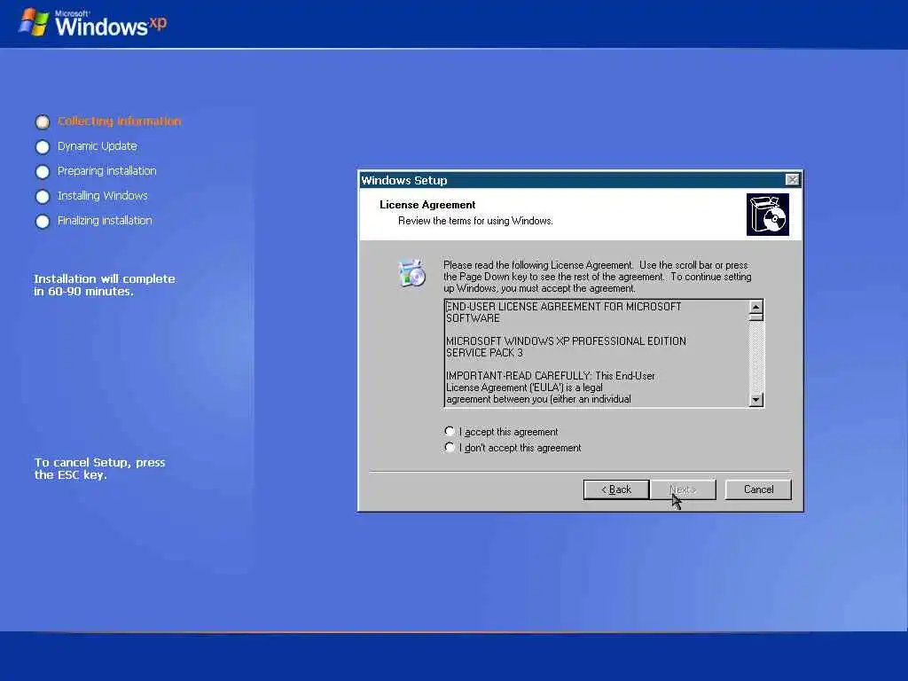The width and height of the screenshot is (908, 681).
Task: Click "Installing Windows" step label
Action: [103, 196]
